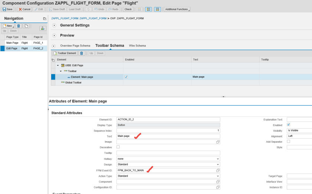The height and width of the screenshot is (194, 312).
Task: Delete the selected toolbar element
Action: click(82, 53)
